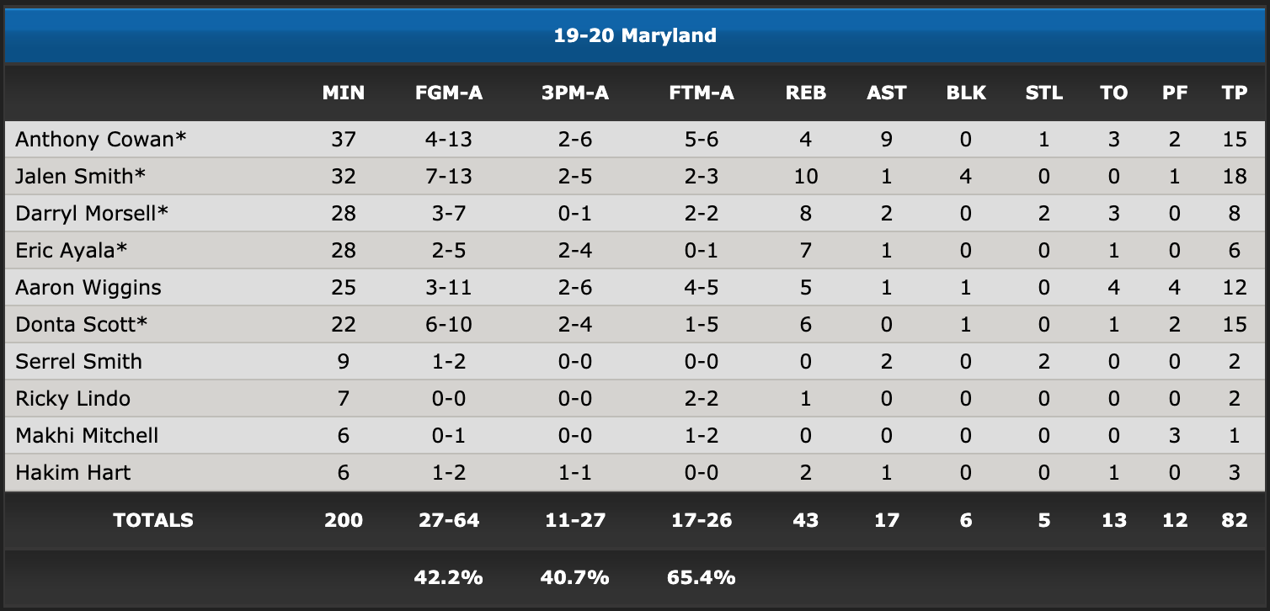The height and width of the screenshot is (611, 1270).
Task: Select Serrel Smith player name
Action: pyautogui.click(x=78, y=361)
